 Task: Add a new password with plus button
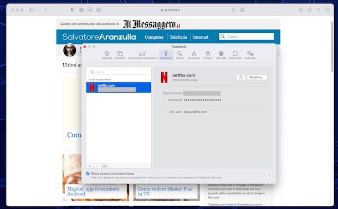90,166
